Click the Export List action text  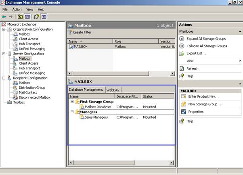(196, 53)
